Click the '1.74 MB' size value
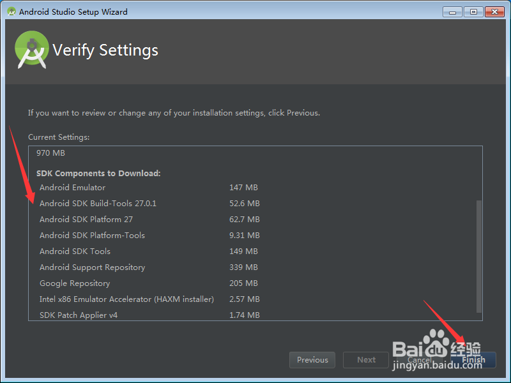511x383 pixels. 245,315
